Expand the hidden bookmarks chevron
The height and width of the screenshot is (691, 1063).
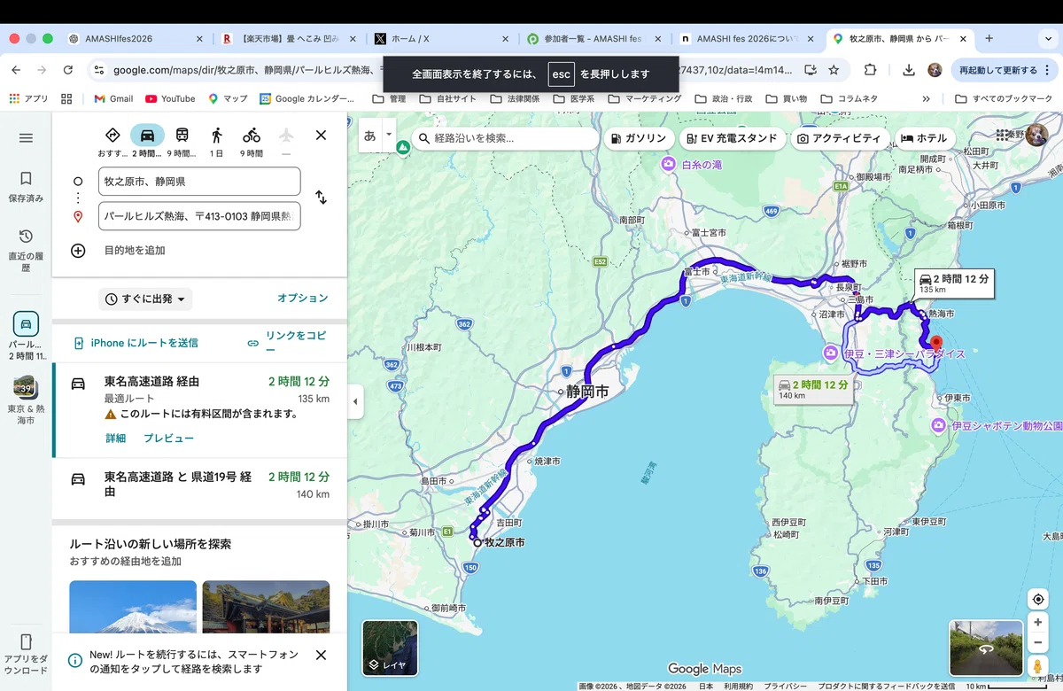pyautogui.click(x=926, y=99)
